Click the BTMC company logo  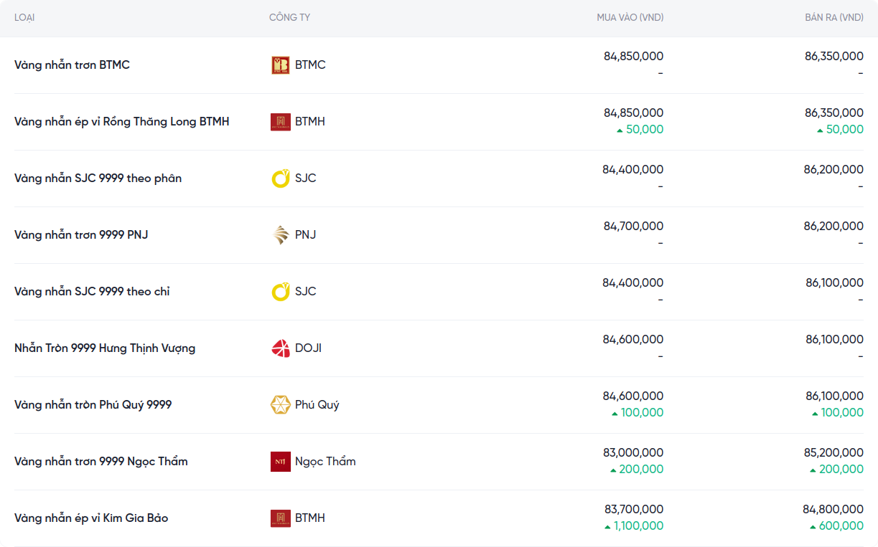coord(280,65)
